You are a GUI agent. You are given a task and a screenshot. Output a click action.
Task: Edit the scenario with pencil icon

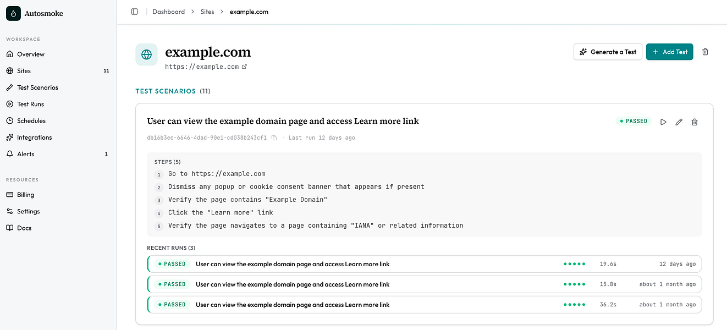pos(679,122)
